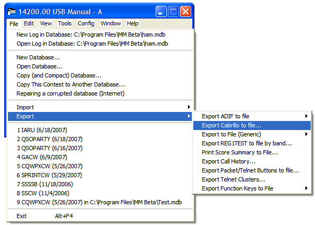Open the Import submenu
The height and width of the screenshot is (225, 315).
[100, 107]
